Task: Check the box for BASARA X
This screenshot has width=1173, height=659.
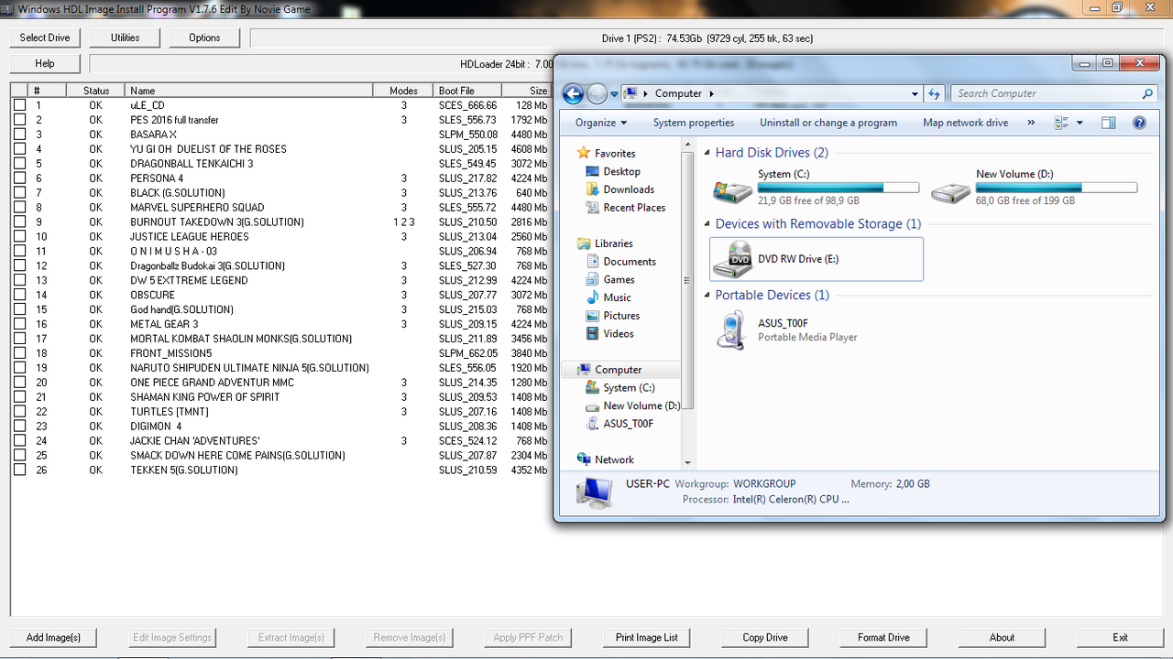Action: 20,135
